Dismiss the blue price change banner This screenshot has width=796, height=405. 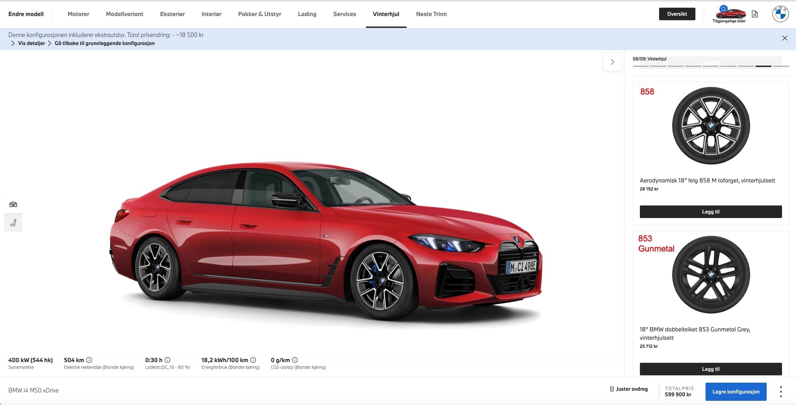point(785,38)
